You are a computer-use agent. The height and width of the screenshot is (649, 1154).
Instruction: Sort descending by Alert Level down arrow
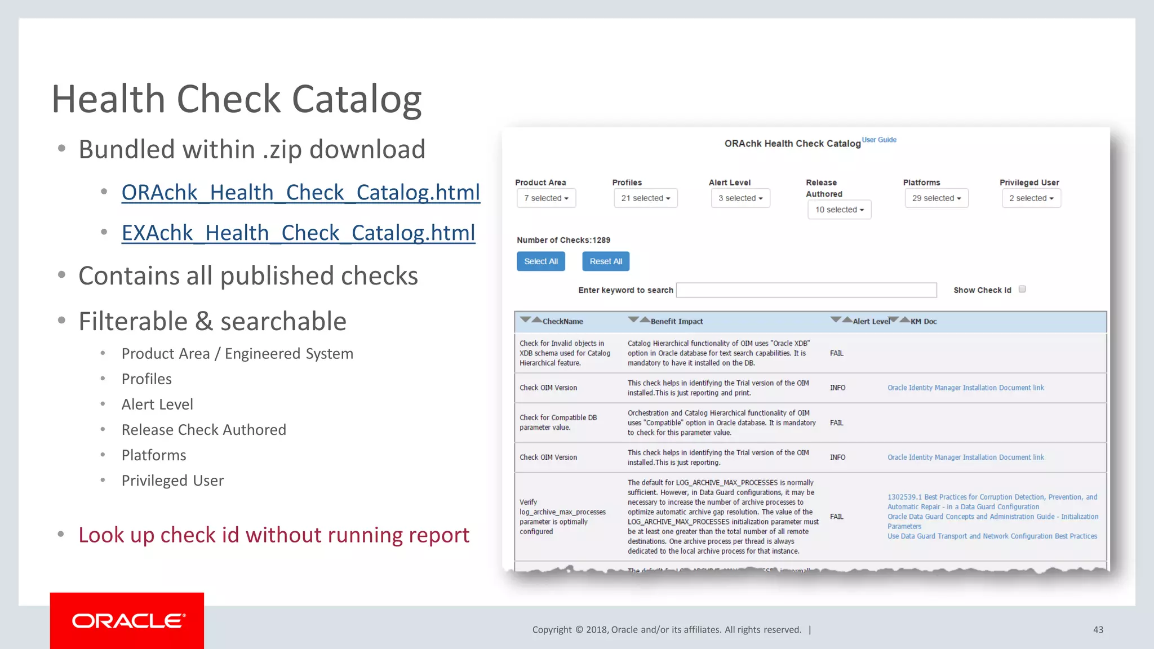(836, 319)
